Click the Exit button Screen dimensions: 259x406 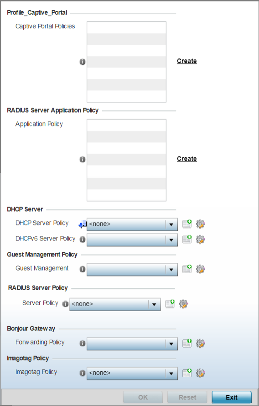pos(232,397)
